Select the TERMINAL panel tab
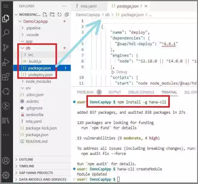This screenshot has height=184, width=198. [x=169, y=92]
